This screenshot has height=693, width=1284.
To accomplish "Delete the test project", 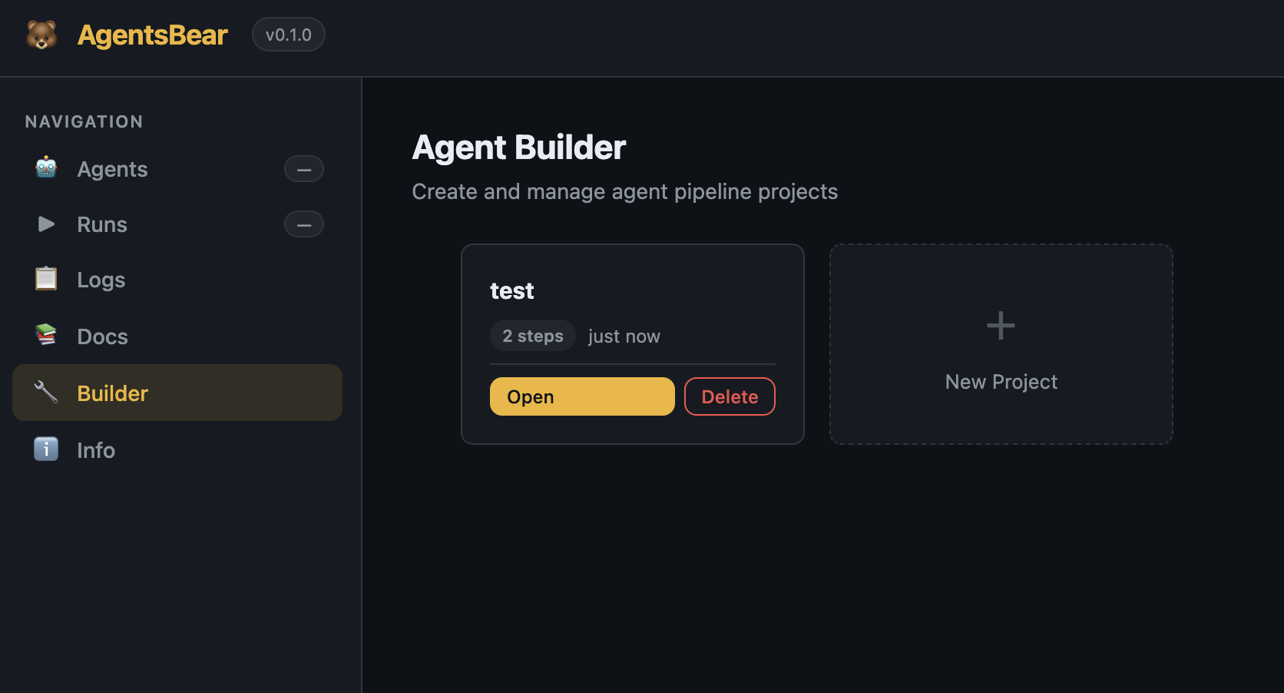I will point(730,396).
